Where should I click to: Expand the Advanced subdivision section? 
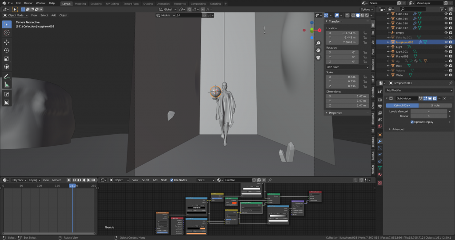tap(396, 129)
